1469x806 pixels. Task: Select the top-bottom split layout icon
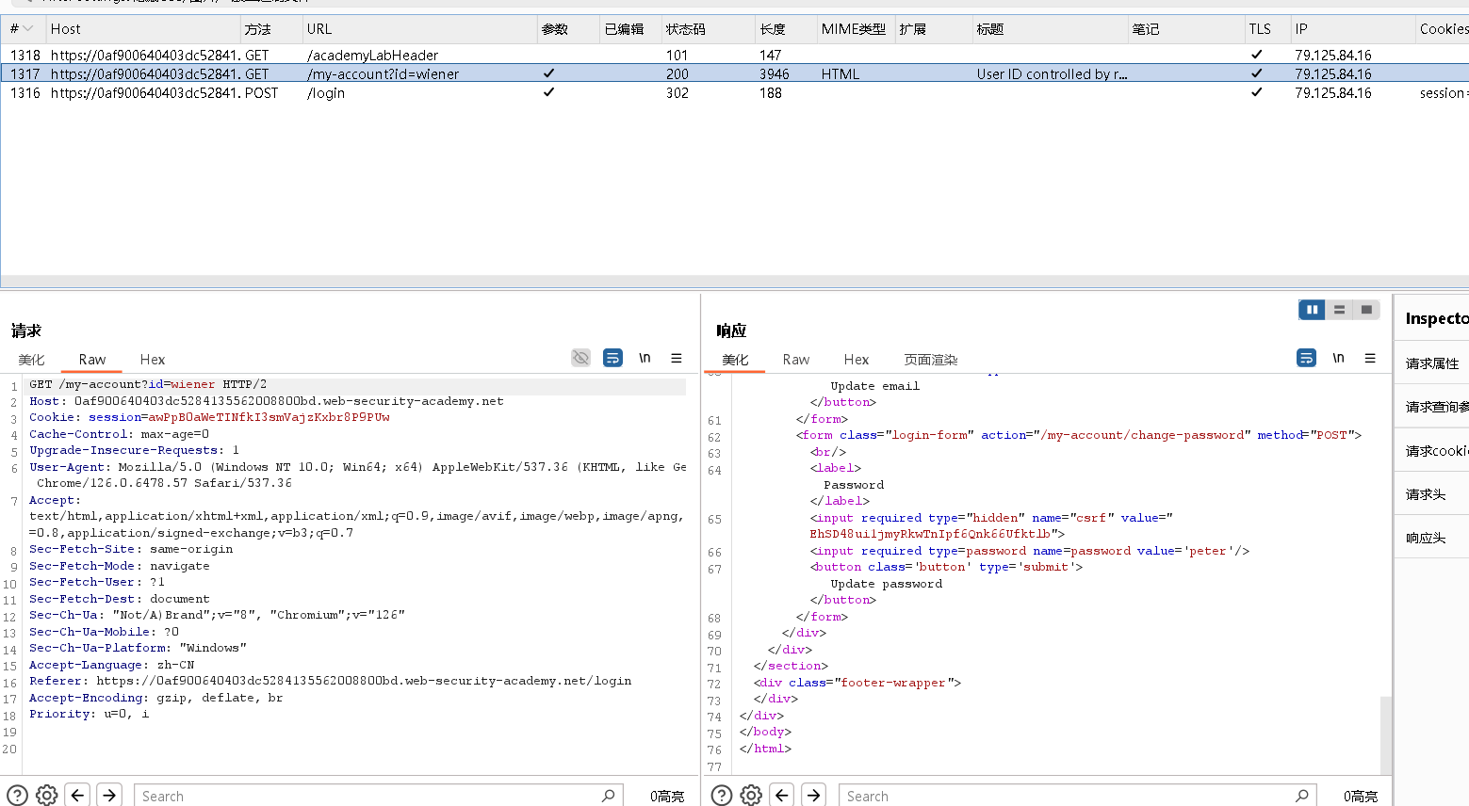click(1339, 310)
